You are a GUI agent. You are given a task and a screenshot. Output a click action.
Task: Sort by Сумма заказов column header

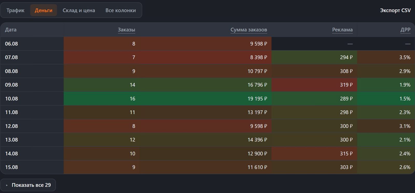pos(249,30)
